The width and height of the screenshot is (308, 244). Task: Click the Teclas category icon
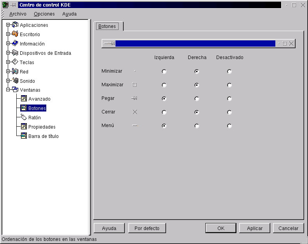coord(15,62)
